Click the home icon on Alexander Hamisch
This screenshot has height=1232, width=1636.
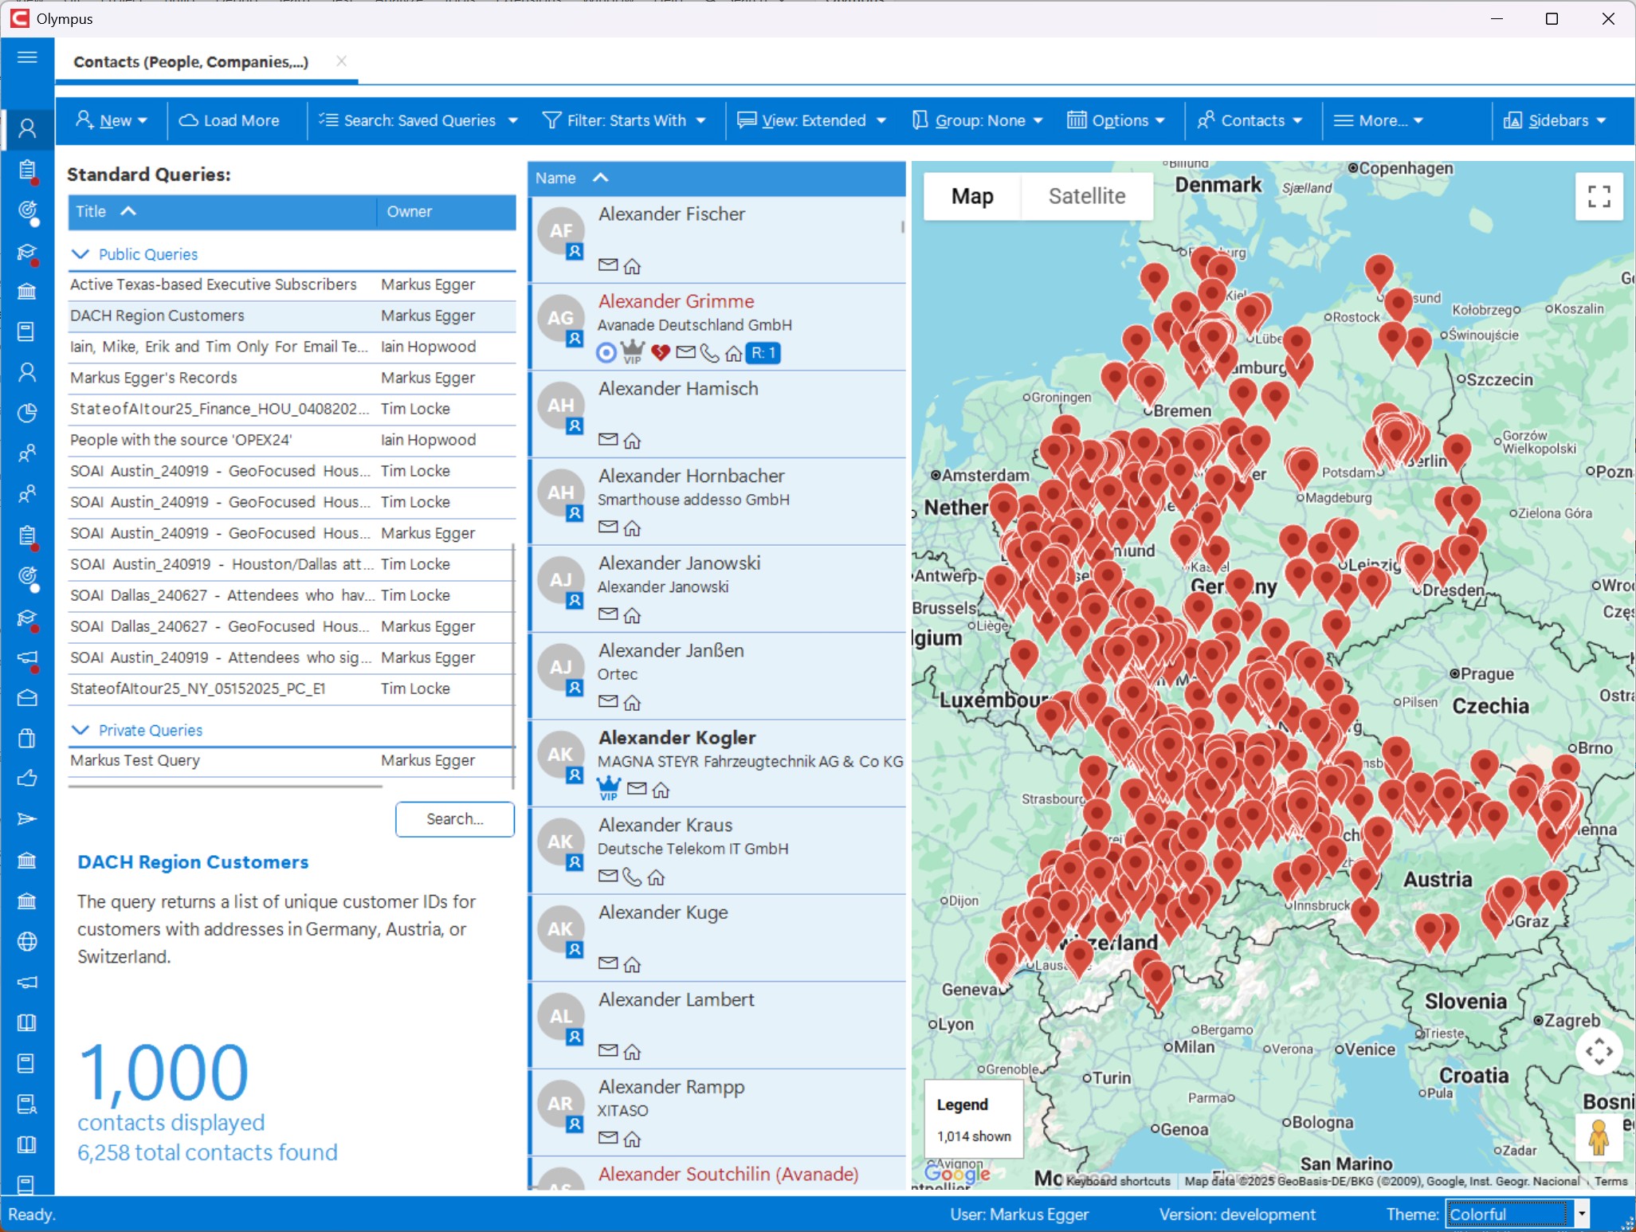pos(632,441)
